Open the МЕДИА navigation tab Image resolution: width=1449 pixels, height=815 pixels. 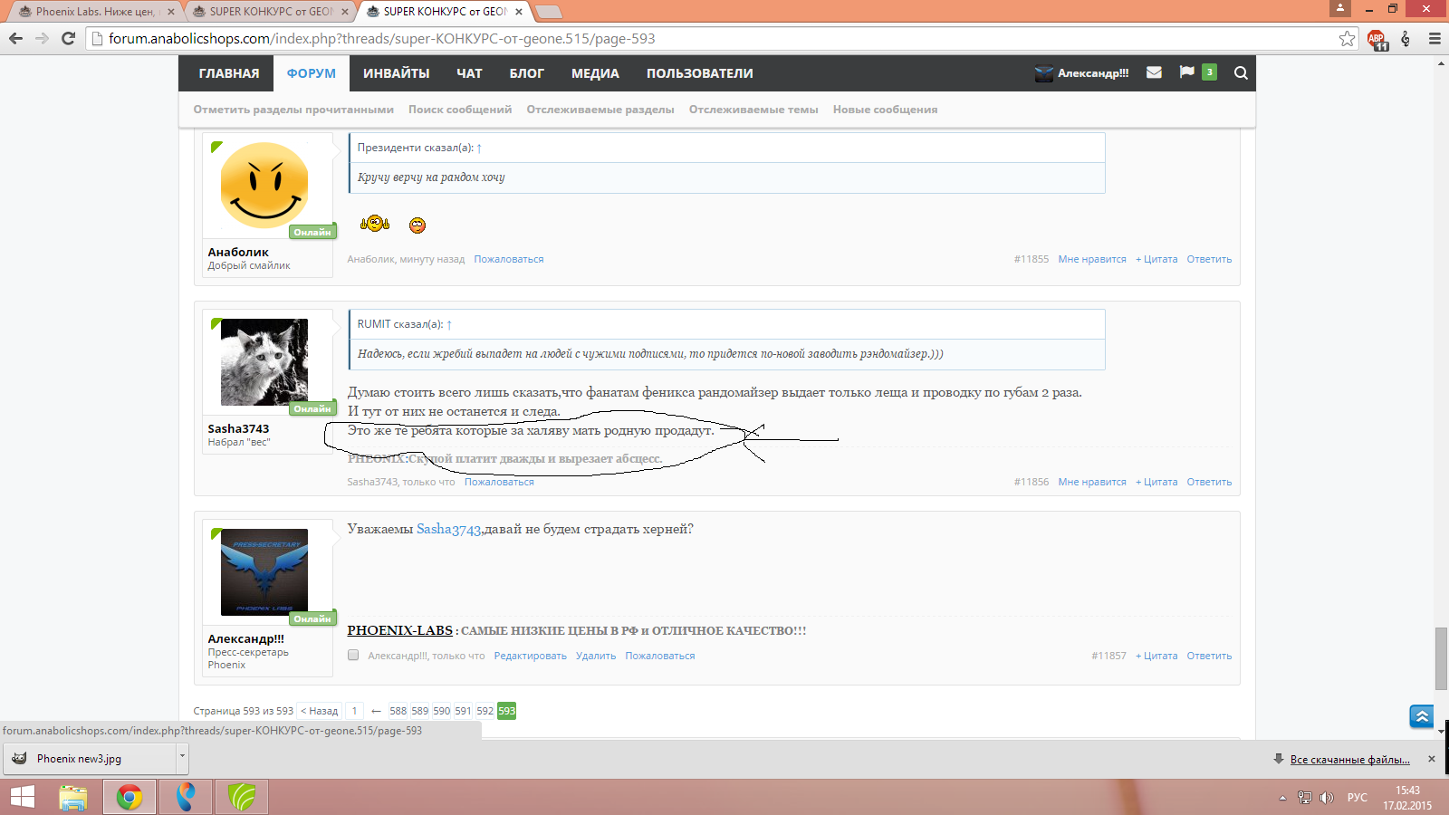(x=595, y=73)
